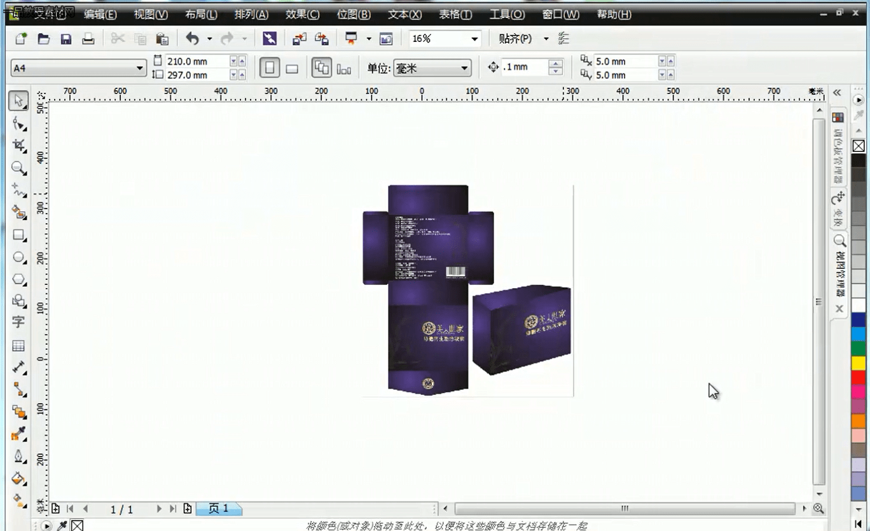Click the Import icon in the toolbar
Viewport: 870px width, 531px height.
click(299, 39)
